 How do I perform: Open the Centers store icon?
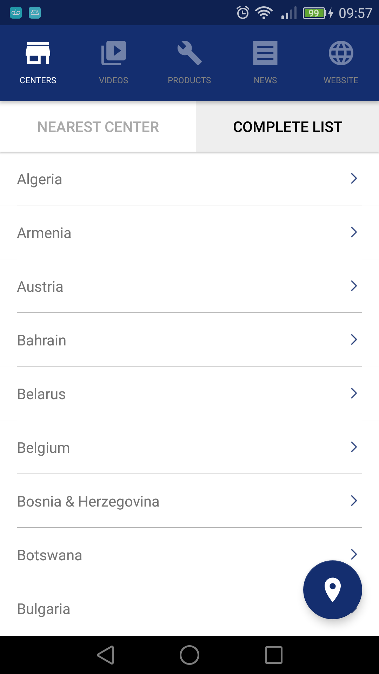pos(38,53)
